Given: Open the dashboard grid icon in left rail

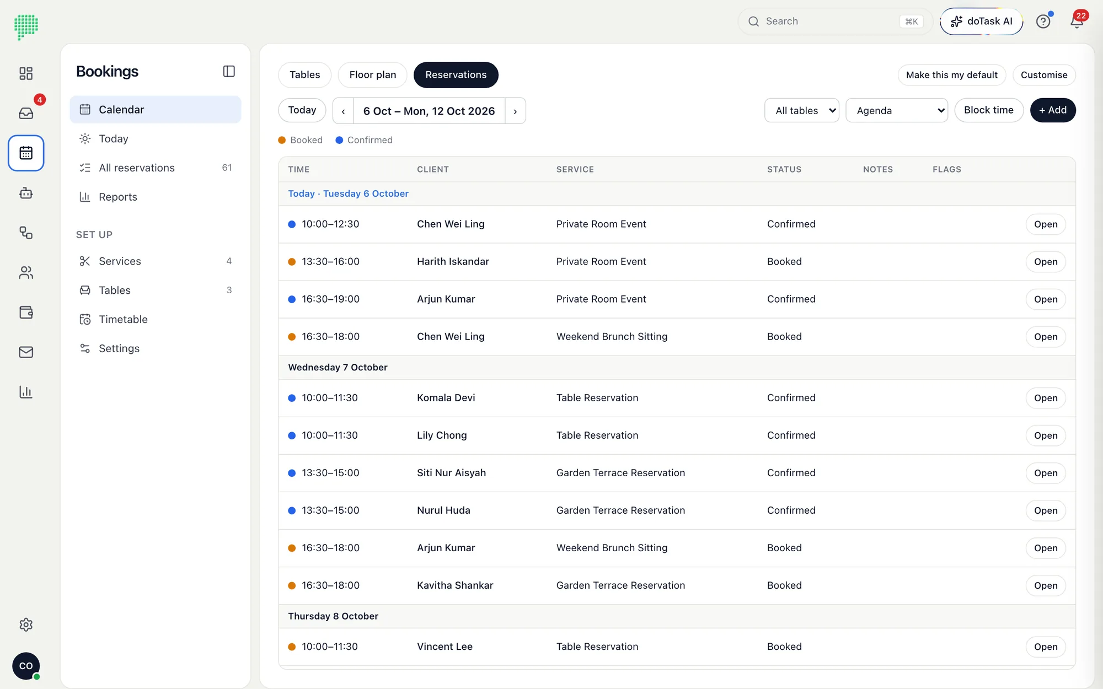Looking at the screenshot, I should coord(26,73).
